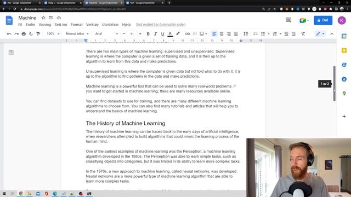Open the Visning menu
This screenshot has width=351, height=197.
[45, 25]
